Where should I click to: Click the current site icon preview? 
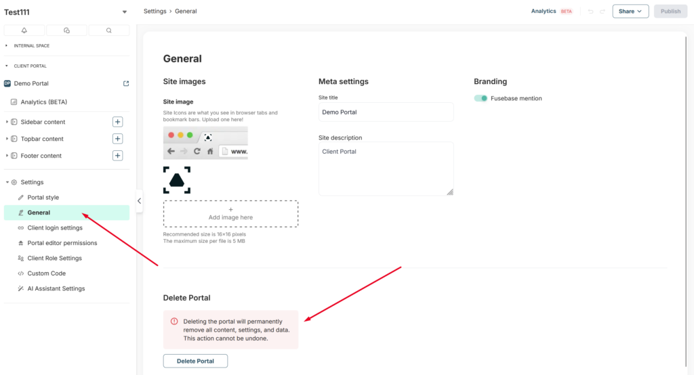coord(177,180)
